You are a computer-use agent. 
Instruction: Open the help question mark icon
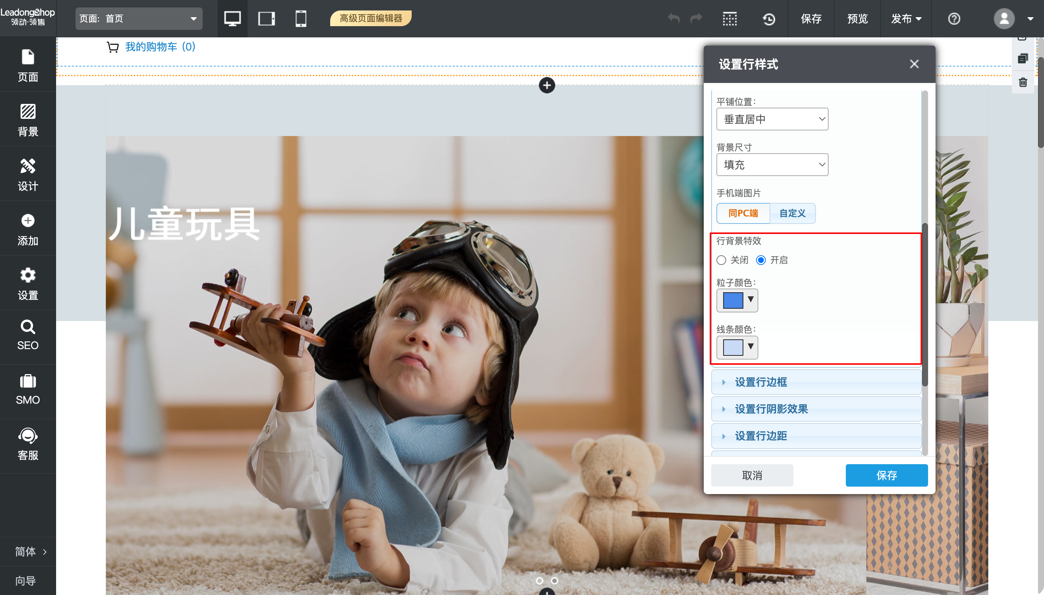[x=954, y=19]
